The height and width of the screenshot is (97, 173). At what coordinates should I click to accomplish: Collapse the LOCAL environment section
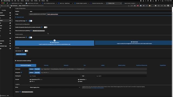[4, 10]
